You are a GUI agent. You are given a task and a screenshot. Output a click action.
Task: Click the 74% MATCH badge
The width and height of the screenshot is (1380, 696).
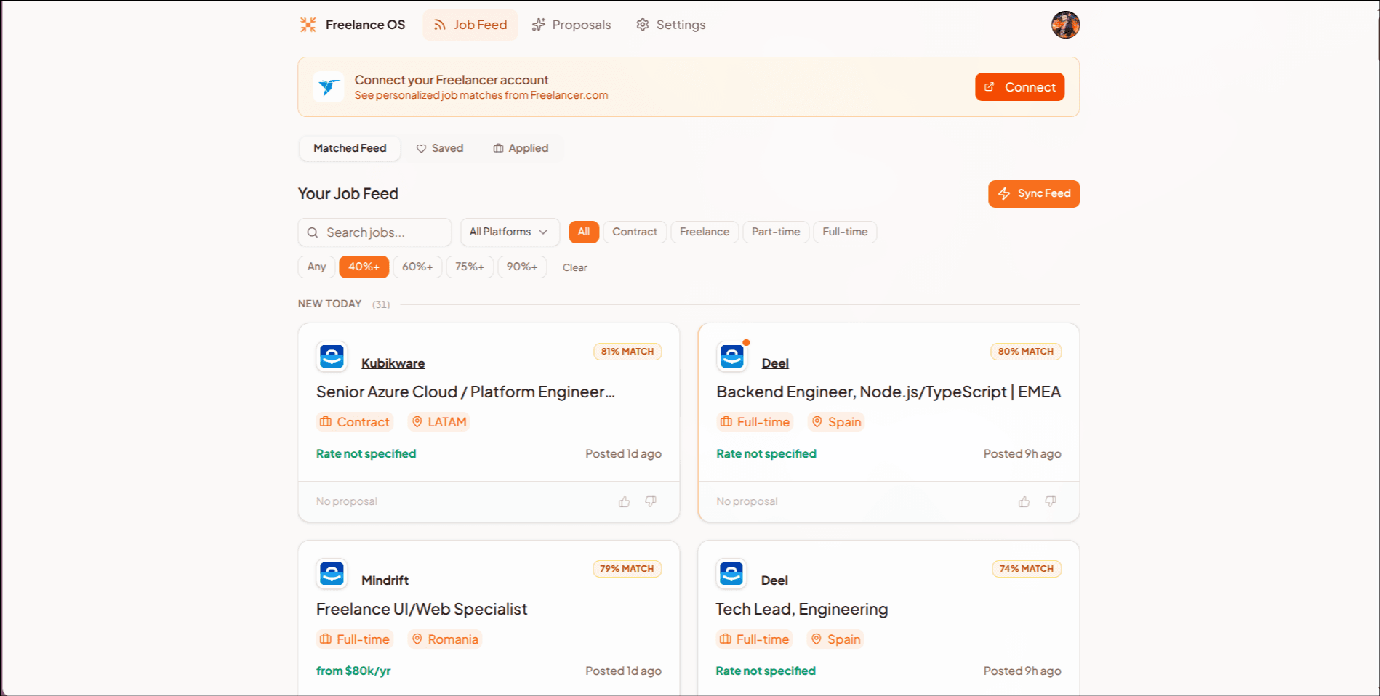[x=1027, y=569]
